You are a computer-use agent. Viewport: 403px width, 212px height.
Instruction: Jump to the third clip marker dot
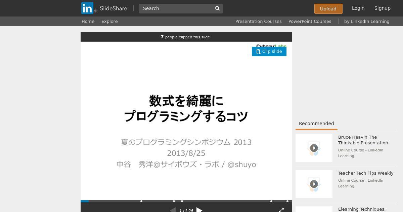tap(182, 201)
